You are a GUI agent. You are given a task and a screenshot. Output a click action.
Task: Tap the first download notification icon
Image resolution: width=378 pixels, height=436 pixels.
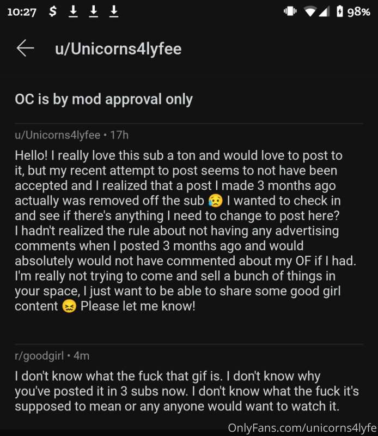pyautogui.click(x=74, y=11)
